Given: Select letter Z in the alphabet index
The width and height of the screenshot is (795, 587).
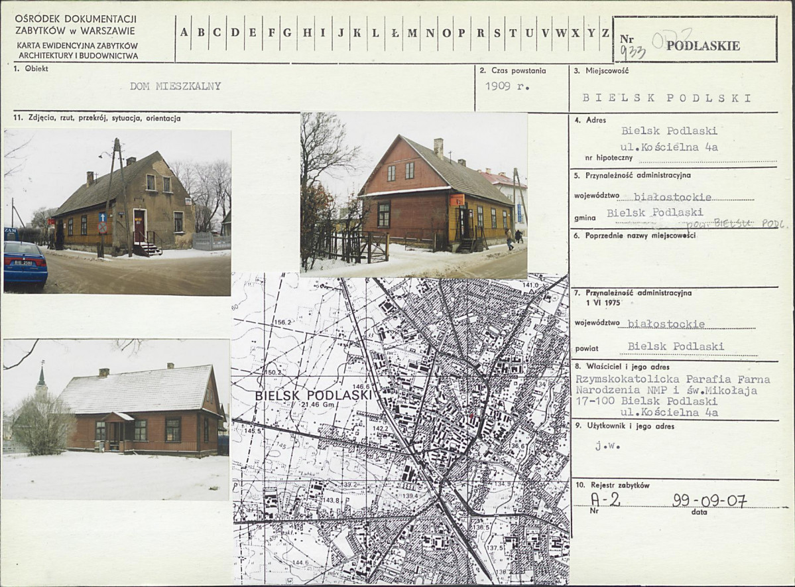Looking at the screenshot, I should point(605,33).
